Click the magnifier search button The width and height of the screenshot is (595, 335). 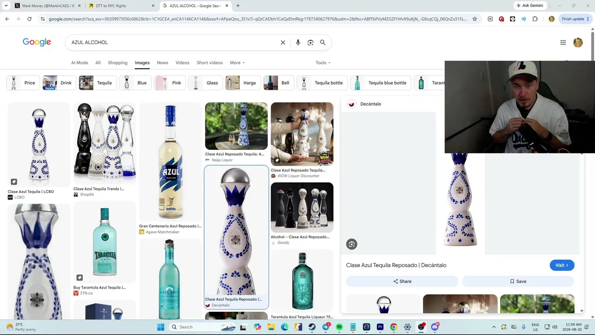(x=323, y=42)
